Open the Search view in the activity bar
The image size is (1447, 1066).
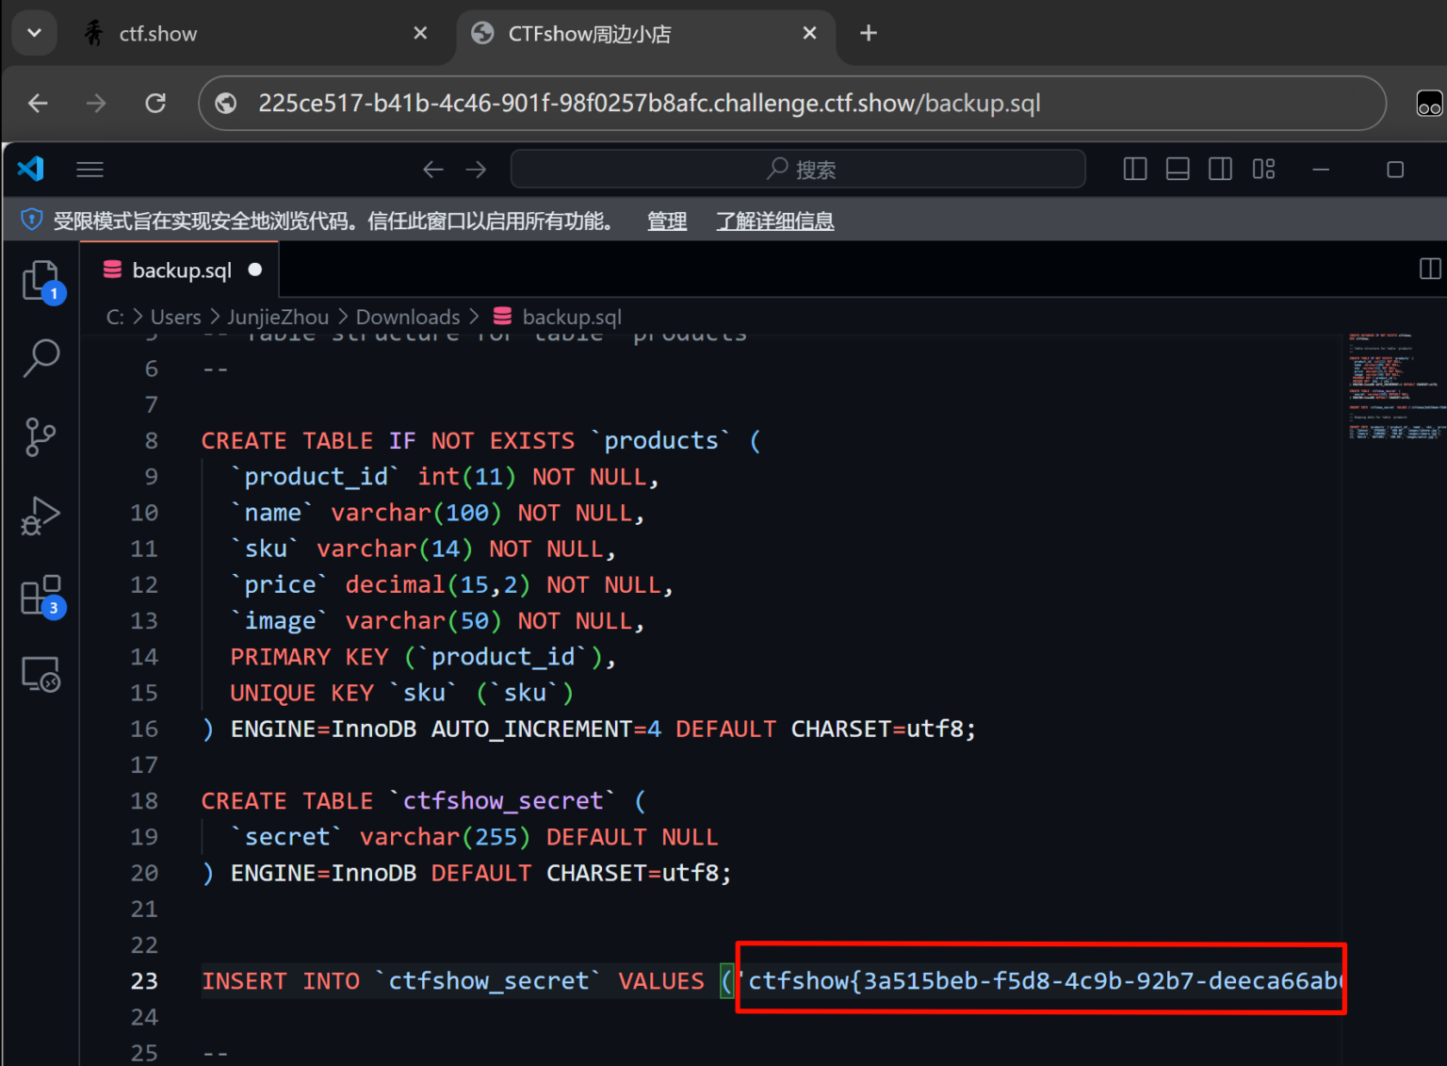point(41,358)
